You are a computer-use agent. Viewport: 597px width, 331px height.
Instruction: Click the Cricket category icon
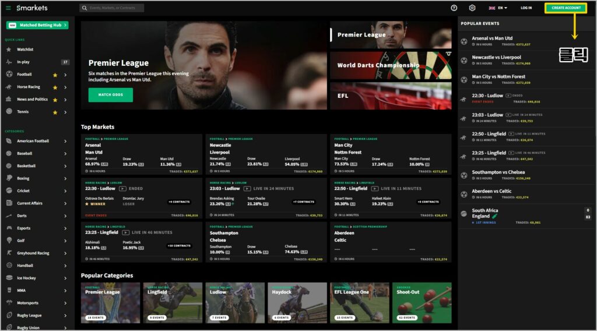coord(9,191)
